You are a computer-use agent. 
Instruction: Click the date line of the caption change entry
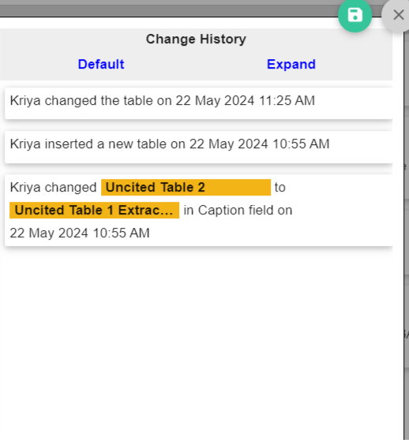[x=80, y=233]
